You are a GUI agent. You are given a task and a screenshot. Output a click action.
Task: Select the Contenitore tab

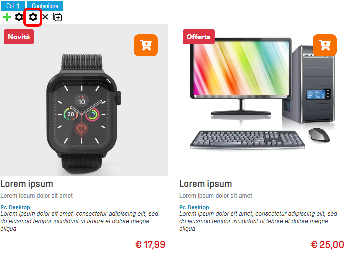(x=45, y=6)
